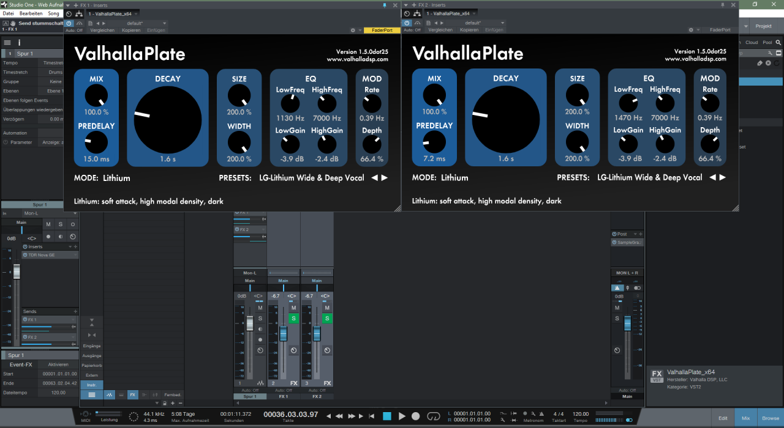Click the routing icon in FX 1 window header
Image resolution: width=784 pixels, height=428 pixels.
[78, 13]
